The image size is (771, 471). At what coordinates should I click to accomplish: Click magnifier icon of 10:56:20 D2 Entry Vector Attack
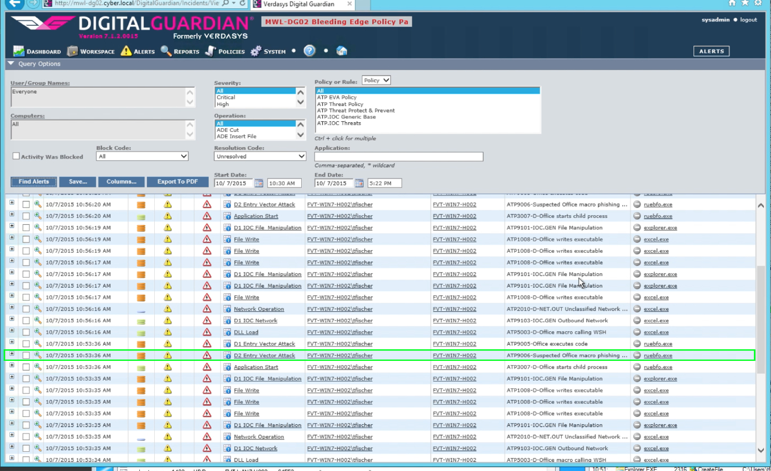38,204
